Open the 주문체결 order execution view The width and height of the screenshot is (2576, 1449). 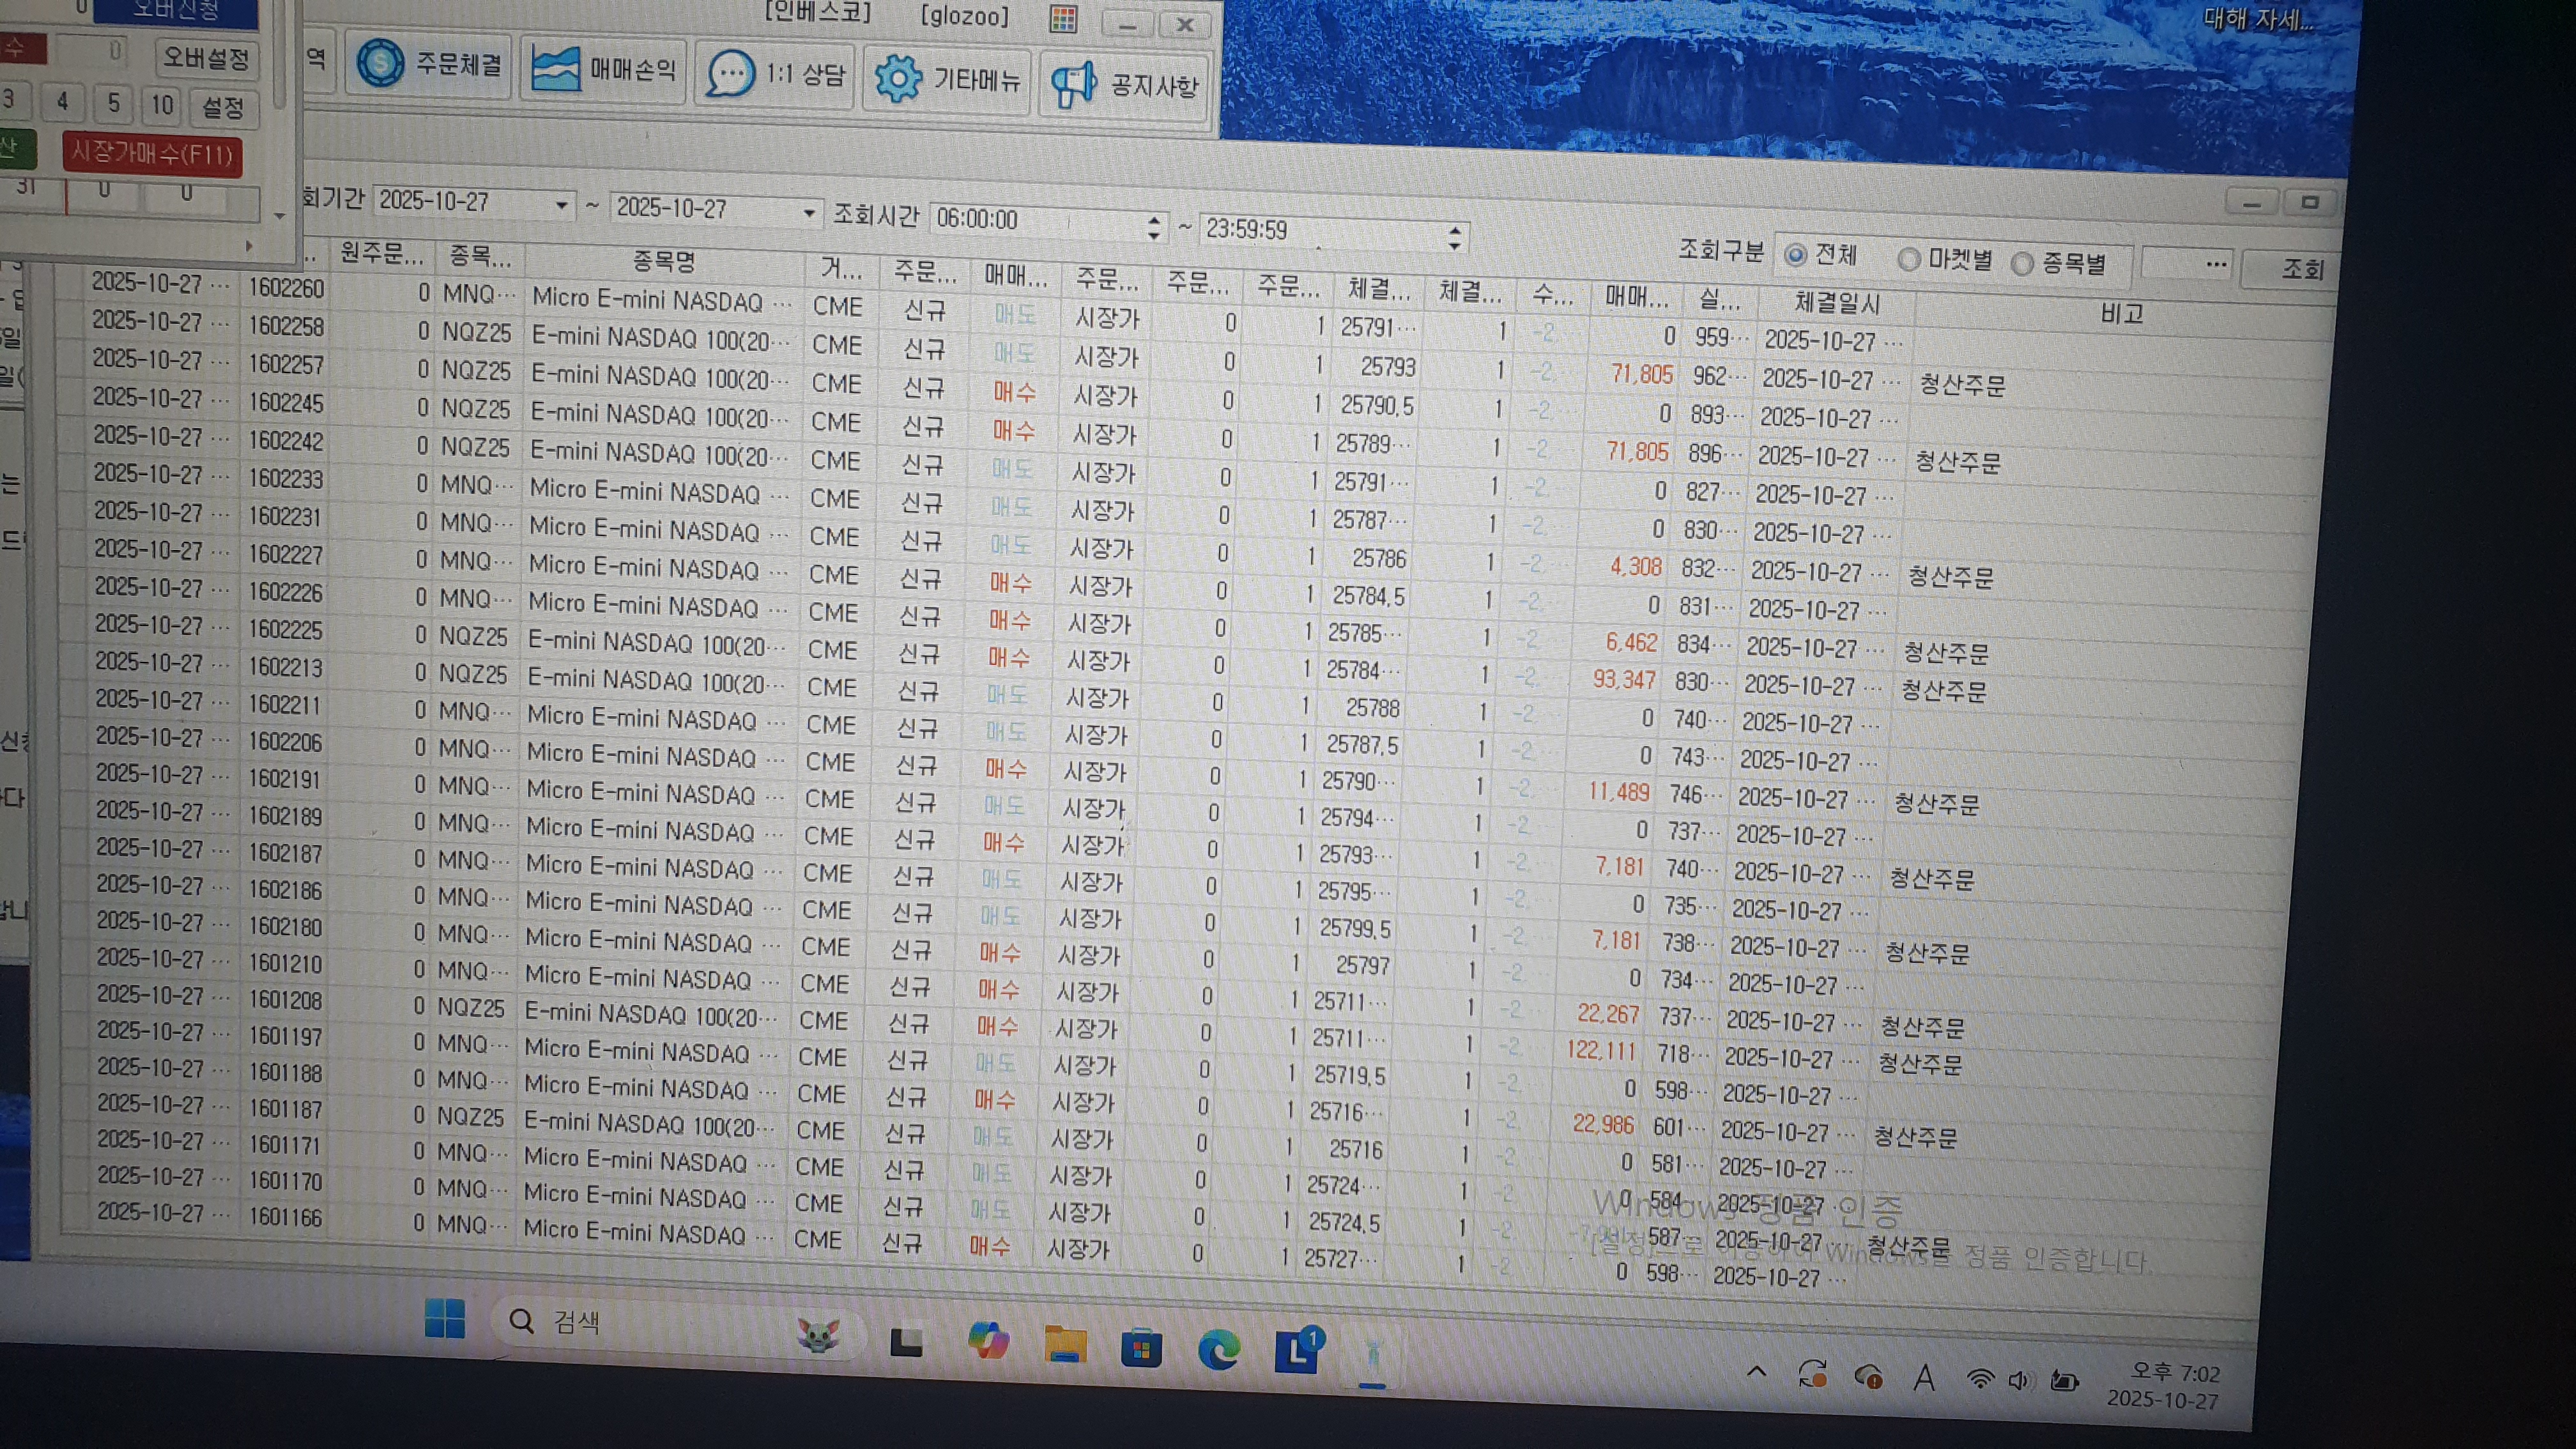[429, 65]
